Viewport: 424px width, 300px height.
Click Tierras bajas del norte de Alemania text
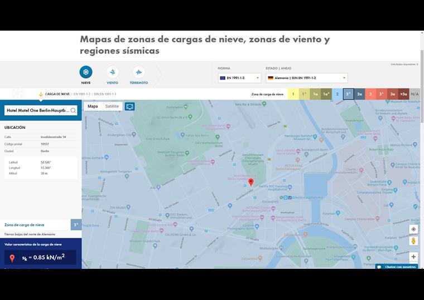tap(30, 234)
